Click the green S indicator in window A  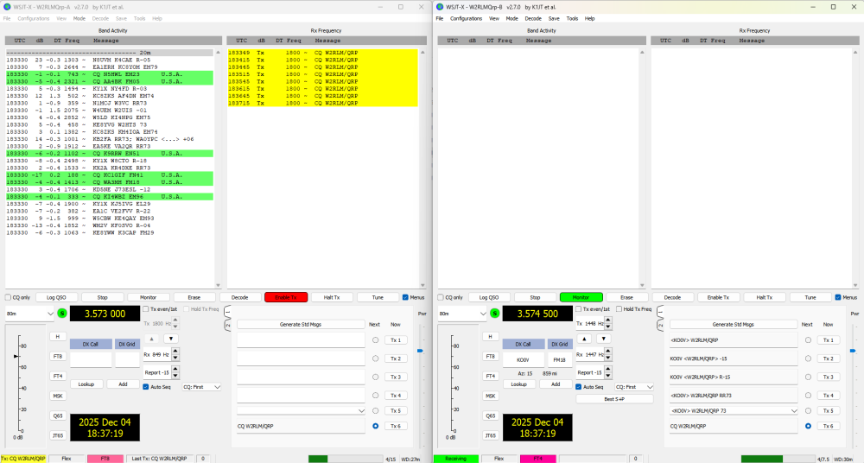[62, 313]
